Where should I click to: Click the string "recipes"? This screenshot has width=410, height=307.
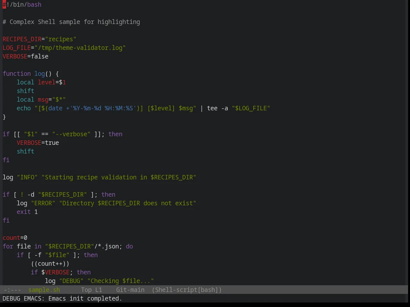click(61, 39)
